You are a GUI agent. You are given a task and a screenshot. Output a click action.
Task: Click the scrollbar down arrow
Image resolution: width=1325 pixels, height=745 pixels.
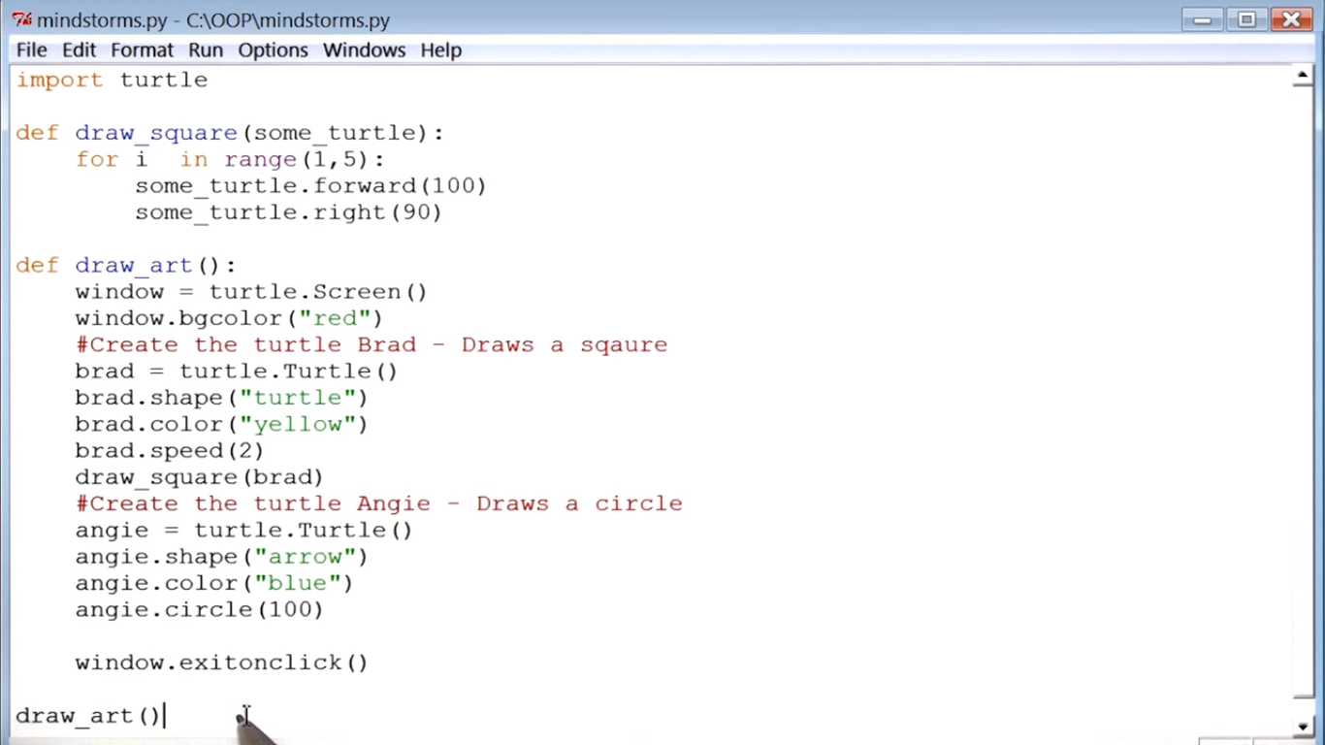(1303, 726)
